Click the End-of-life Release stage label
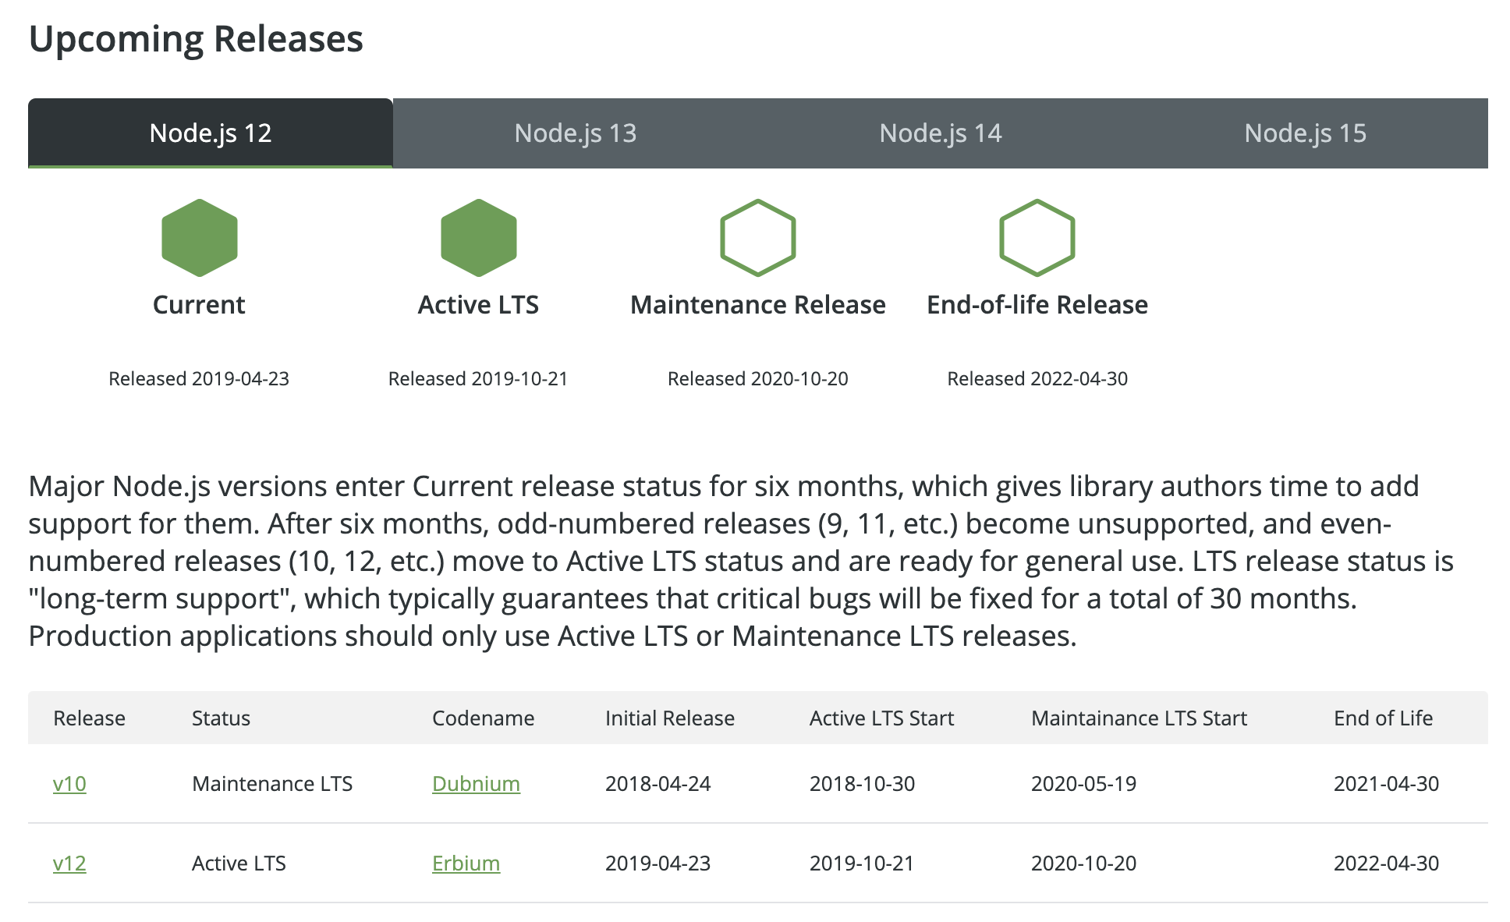This screenshot has width=1510, height=922. point(1037,304)
